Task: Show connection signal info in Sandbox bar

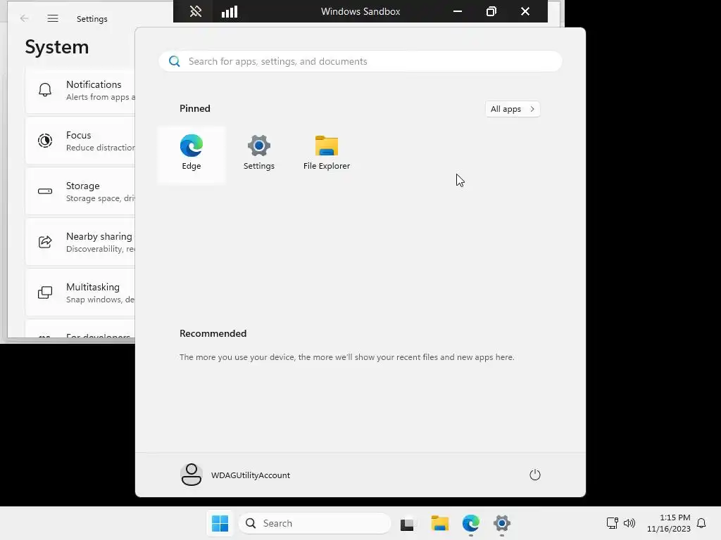Action: [230, 11]
